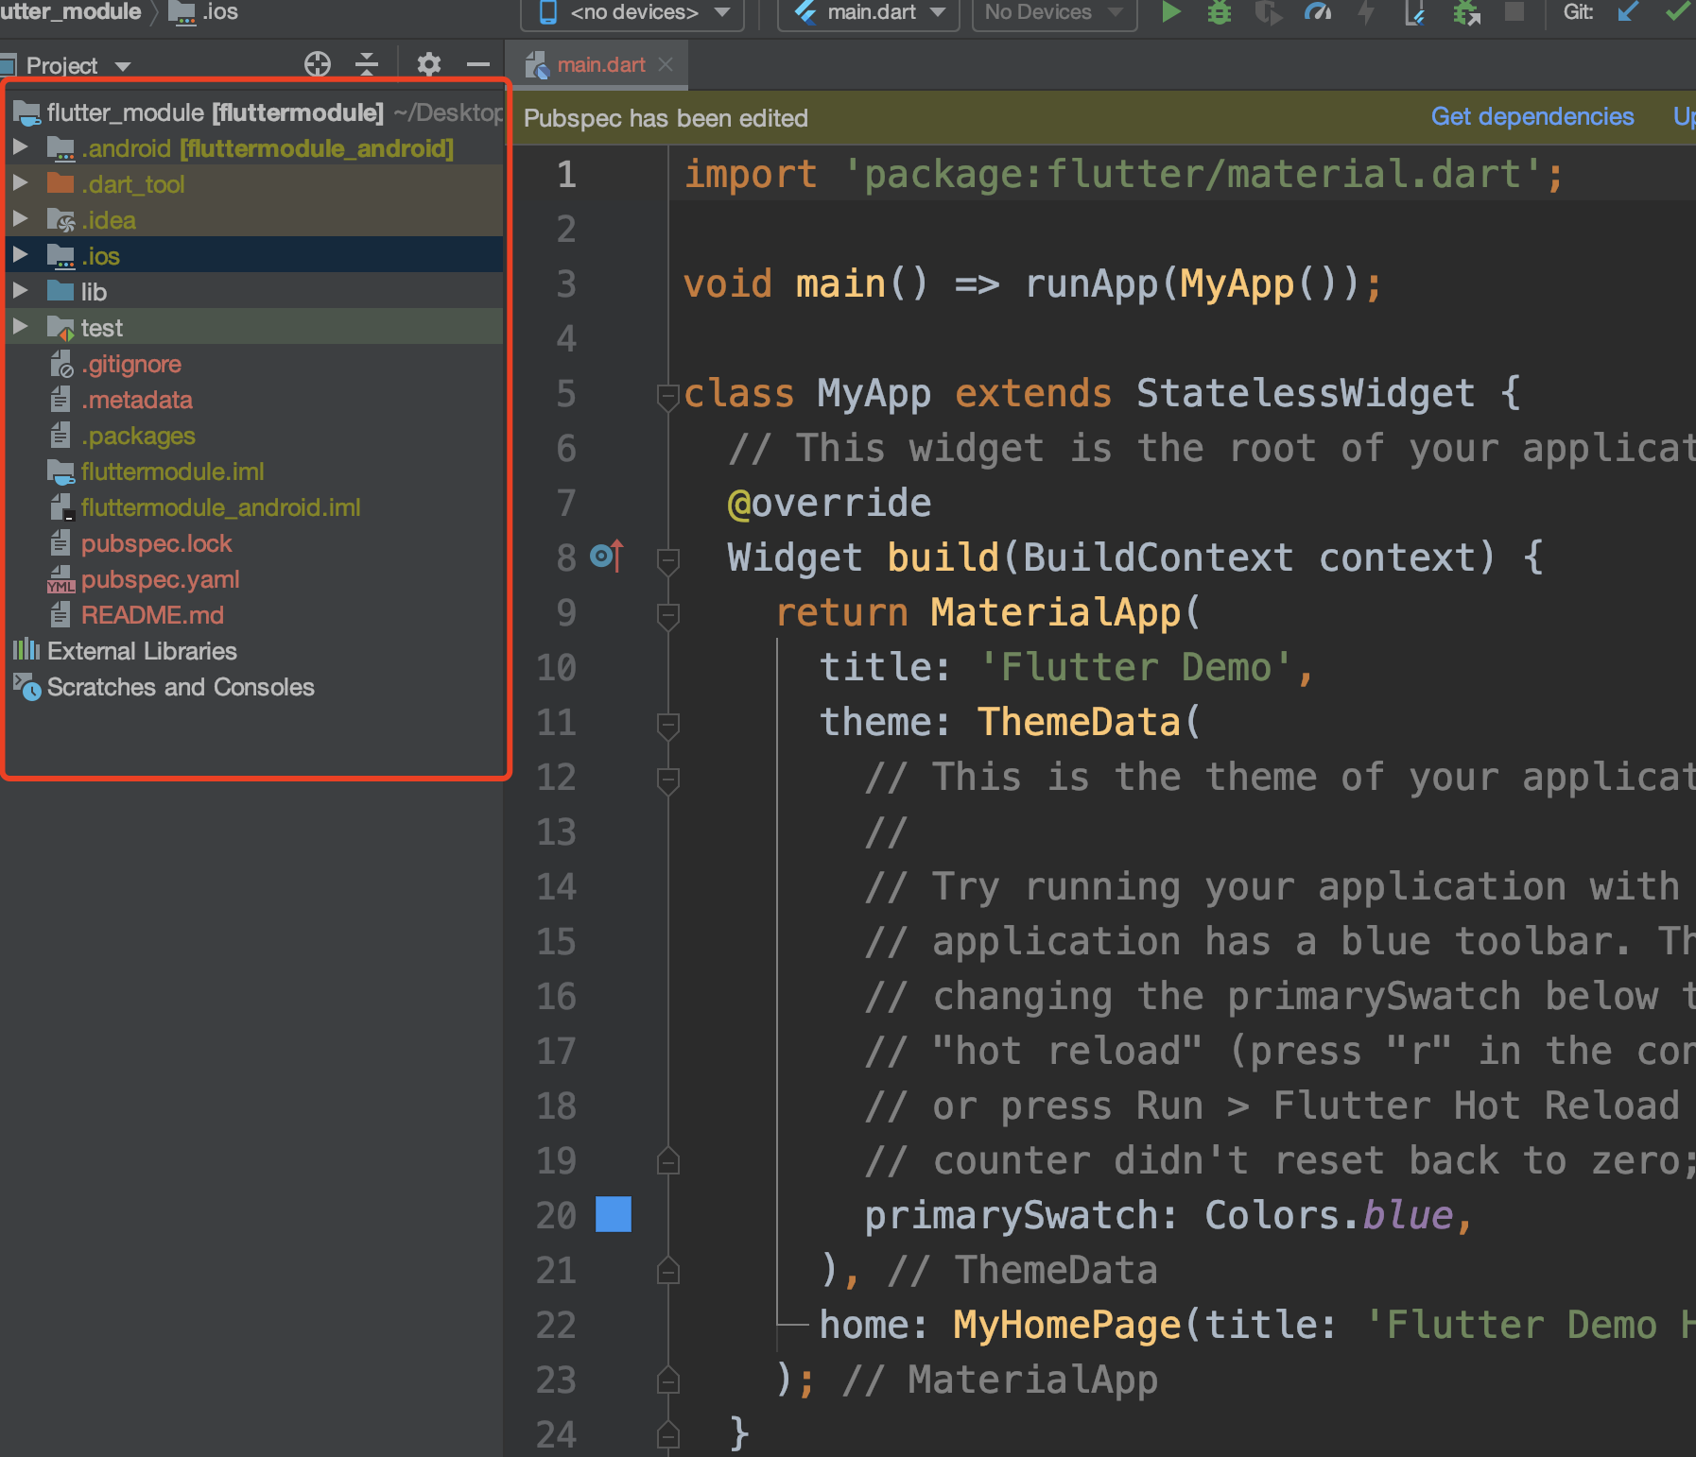Screen dimensions: 1696x1457
Task: Stop the running process square icon
Action: click(x=1514, y=12)
